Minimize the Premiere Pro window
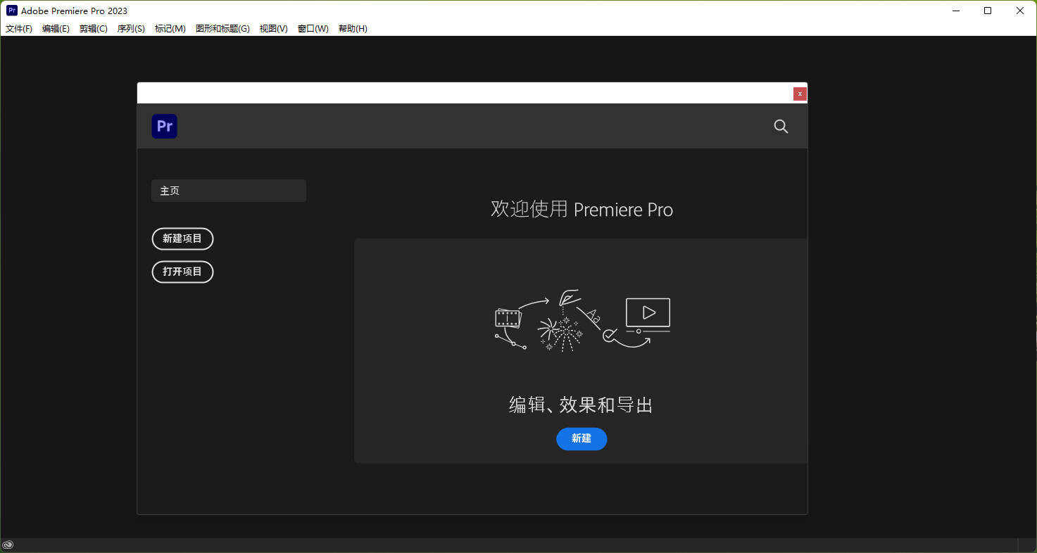Screen dimensions: 1037x553 [x=956, y=11]
